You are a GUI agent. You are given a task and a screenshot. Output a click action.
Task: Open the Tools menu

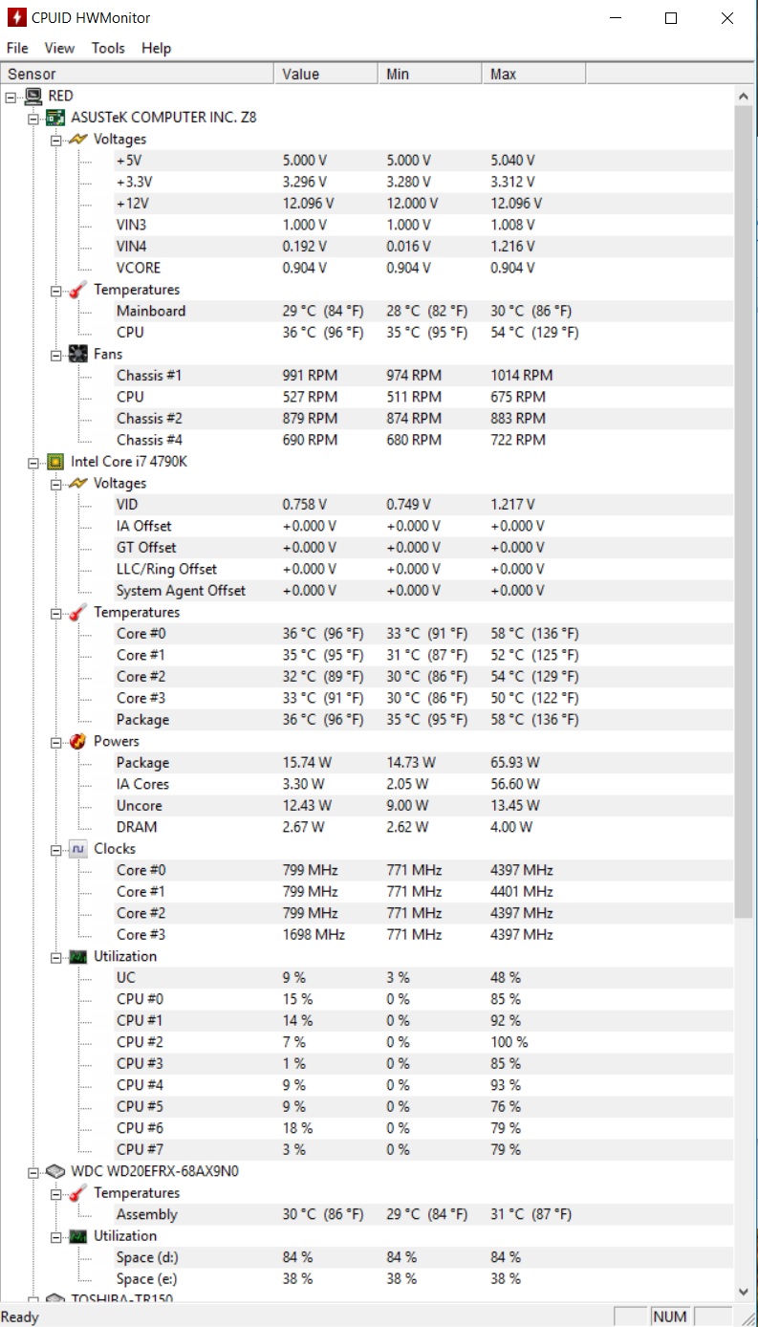click(108, 48)
